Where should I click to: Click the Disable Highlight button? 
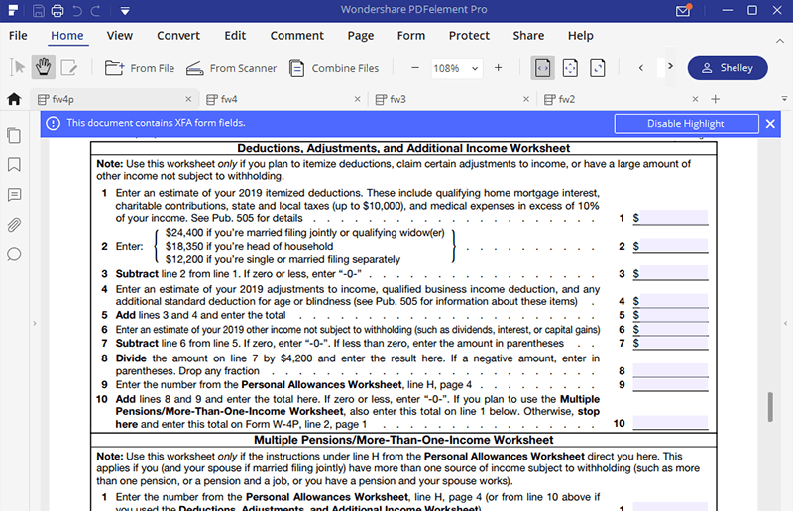tap(685, 124)
